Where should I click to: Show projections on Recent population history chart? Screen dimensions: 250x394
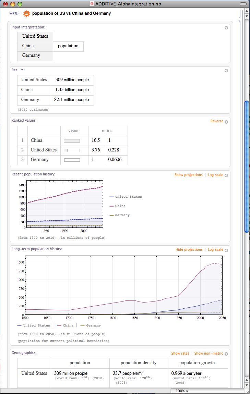tap(188, 175)
